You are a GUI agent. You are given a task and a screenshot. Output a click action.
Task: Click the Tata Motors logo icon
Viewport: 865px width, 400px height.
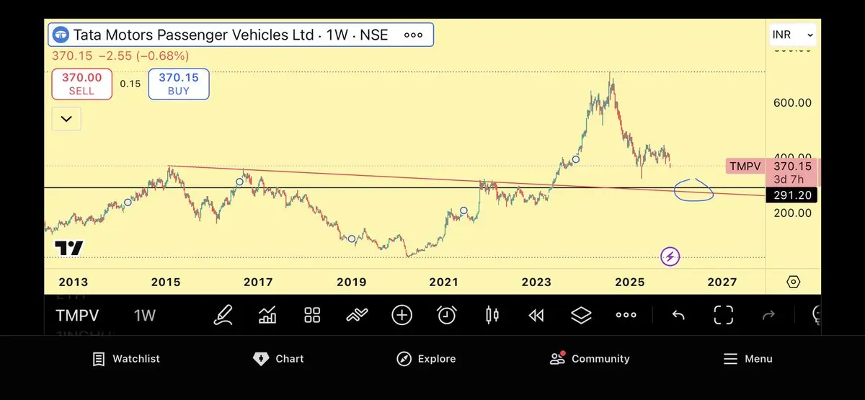[x=61, y=35]
